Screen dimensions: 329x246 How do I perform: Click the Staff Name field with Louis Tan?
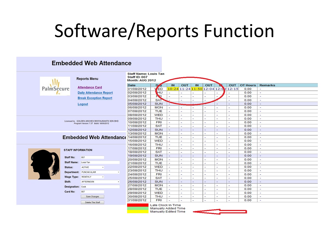point(100,162)
